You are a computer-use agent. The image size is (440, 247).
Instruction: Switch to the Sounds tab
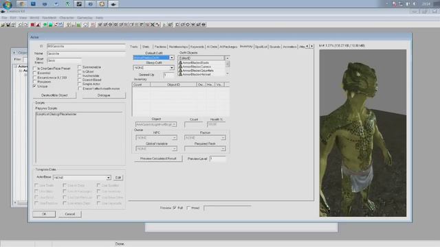click(x=275, y=47)
